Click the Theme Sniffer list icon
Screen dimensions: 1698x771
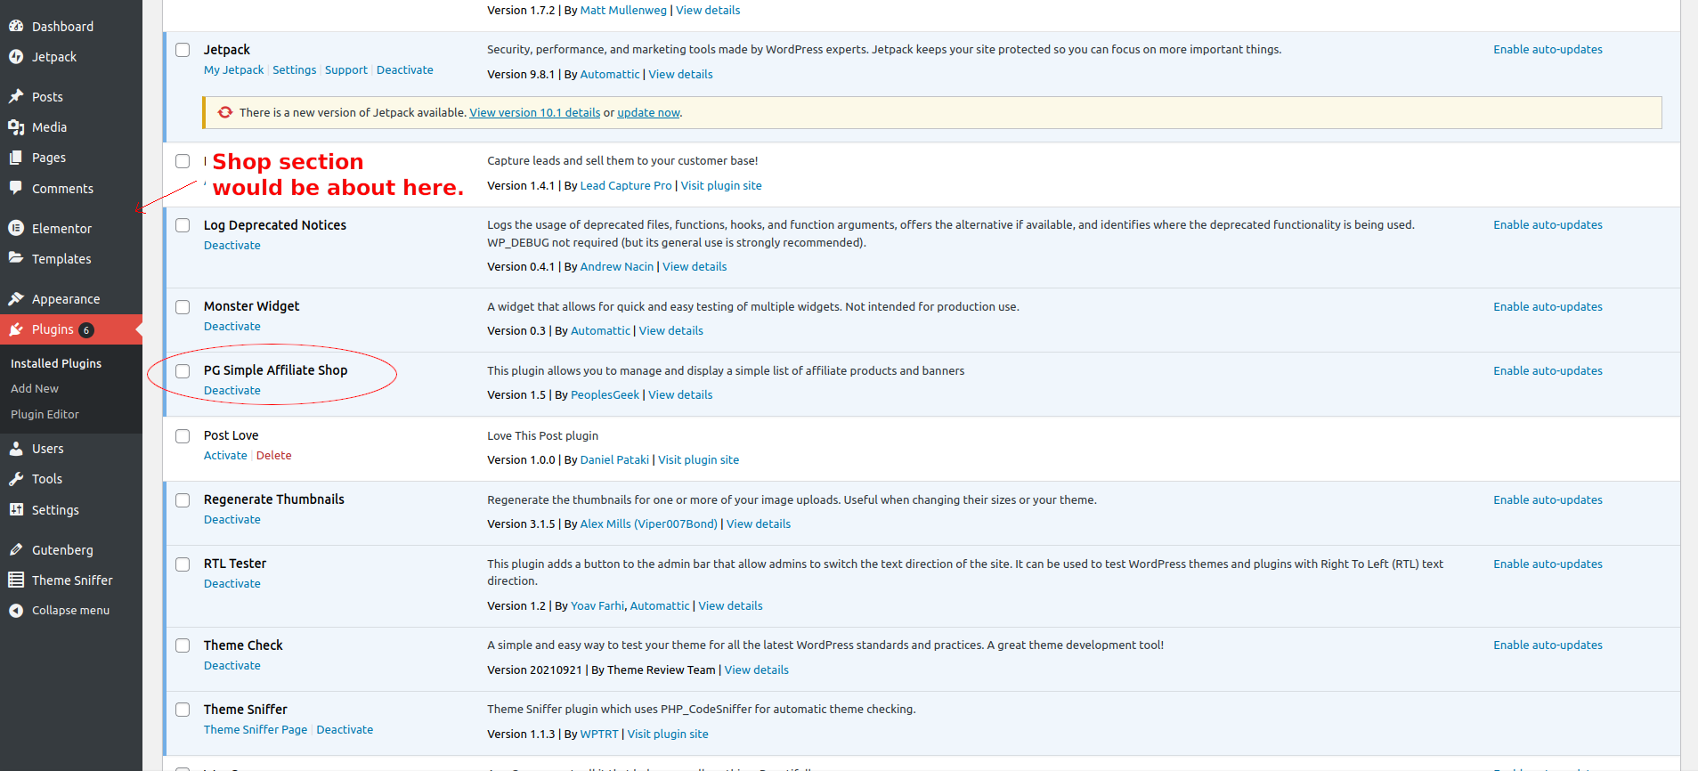(16, 580)
